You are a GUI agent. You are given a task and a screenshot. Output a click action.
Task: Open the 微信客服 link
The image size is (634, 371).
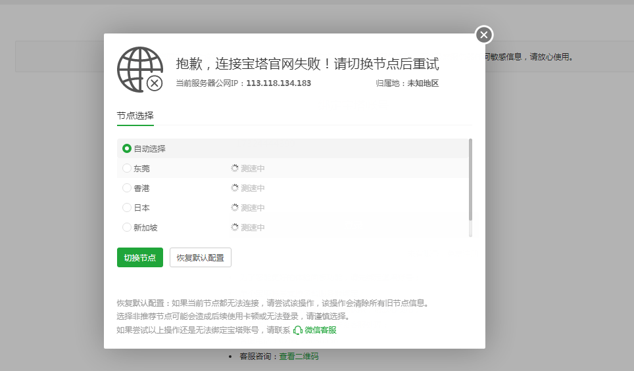pyautogui.click(x=320, y=330)
